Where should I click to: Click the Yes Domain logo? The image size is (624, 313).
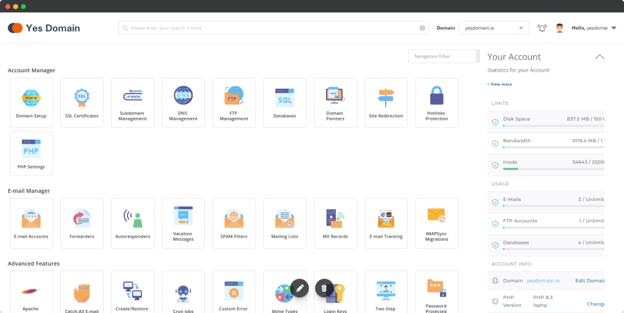tap(44, 28)
